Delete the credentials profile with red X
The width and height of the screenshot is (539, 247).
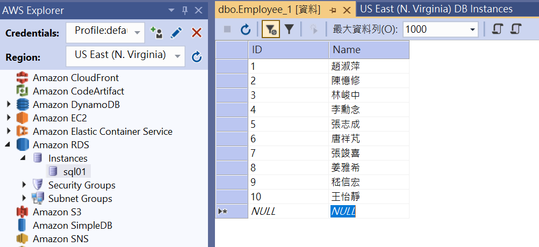point(196,33)
